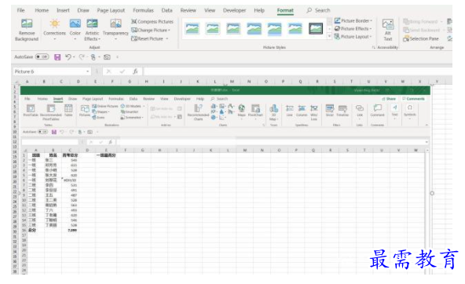Open the Selection Pane
This screenshot has width=465, height=284.
[x=421, y=38]
